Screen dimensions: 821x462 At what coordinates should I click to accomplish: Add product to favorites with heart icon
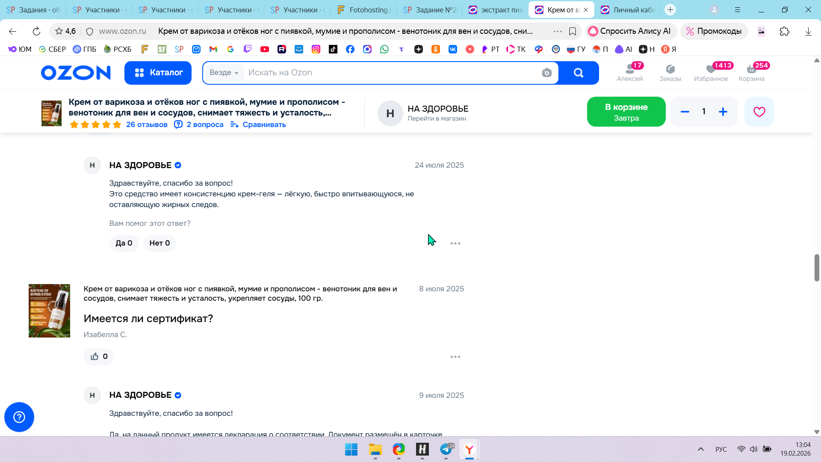pos(759,112)
